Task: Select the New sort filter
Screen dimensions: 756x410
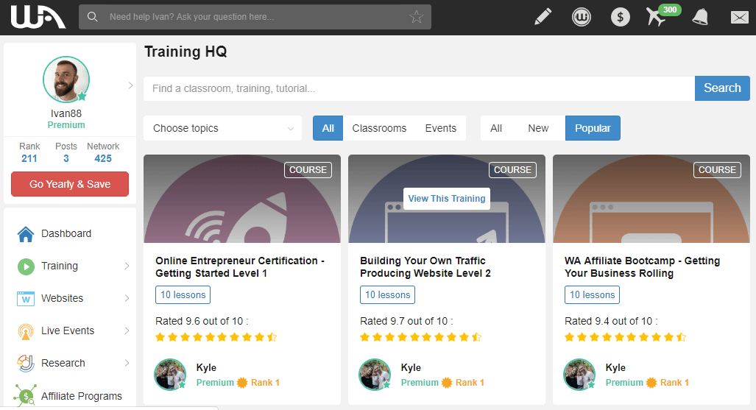Action: 538,128
